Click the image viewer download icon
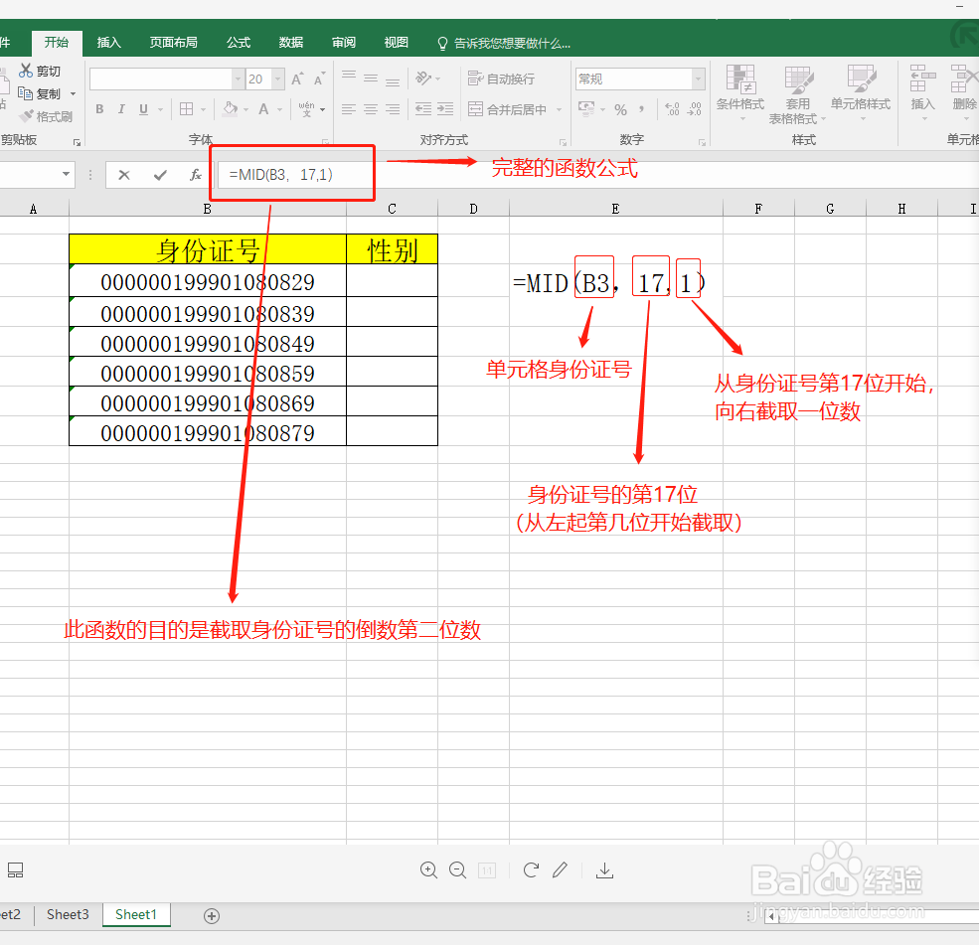Screen dimensions: 979x945 604,870
